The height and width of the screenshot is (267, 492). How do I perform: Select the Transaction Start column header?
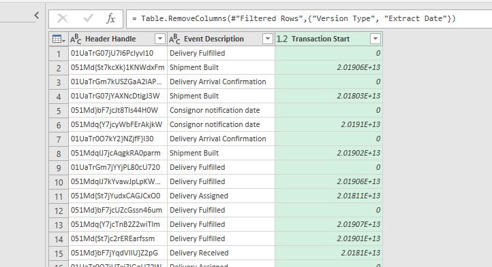click(x=328, y=39)
